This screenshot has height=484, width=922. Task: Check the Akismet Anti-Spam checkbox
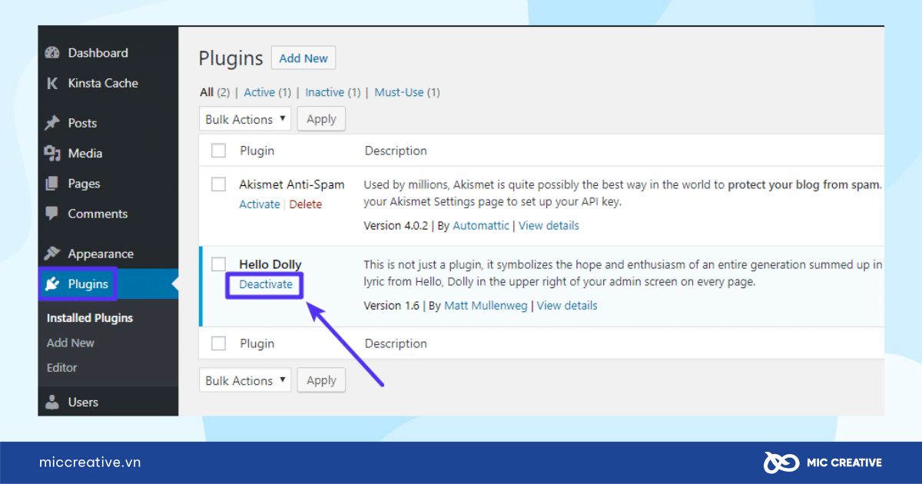(218, 184)
